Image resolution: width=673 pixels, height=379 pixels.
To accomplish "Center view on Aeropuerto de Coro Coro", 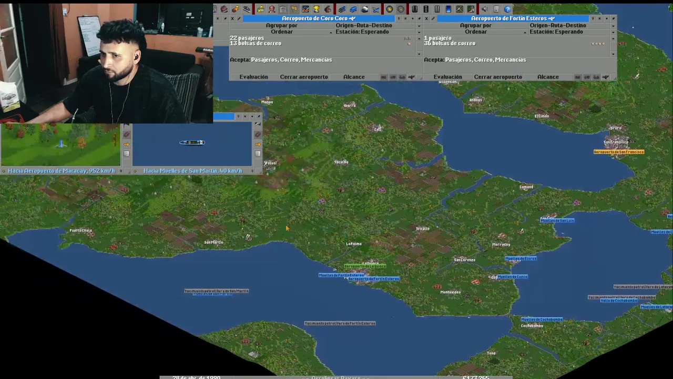I will 399,18.
